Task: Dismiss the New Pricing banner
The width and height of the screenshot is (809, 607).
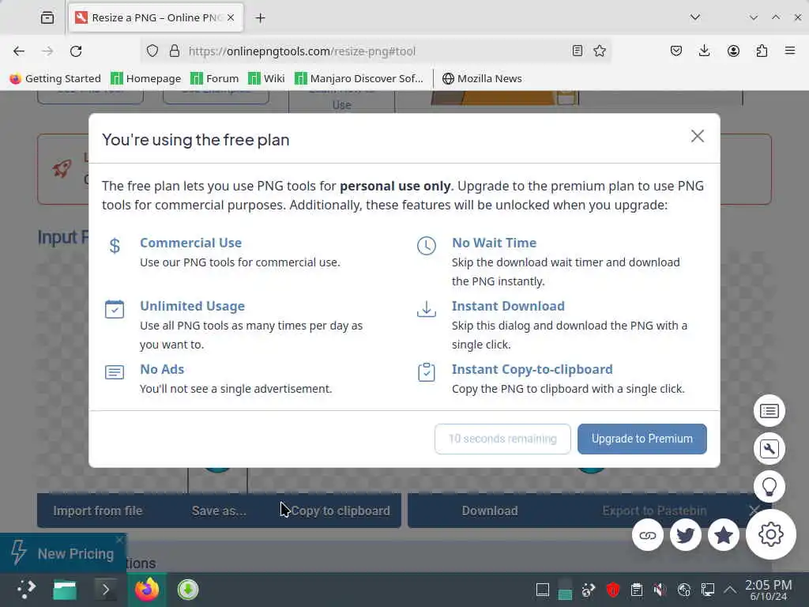Action: [120, 540]
